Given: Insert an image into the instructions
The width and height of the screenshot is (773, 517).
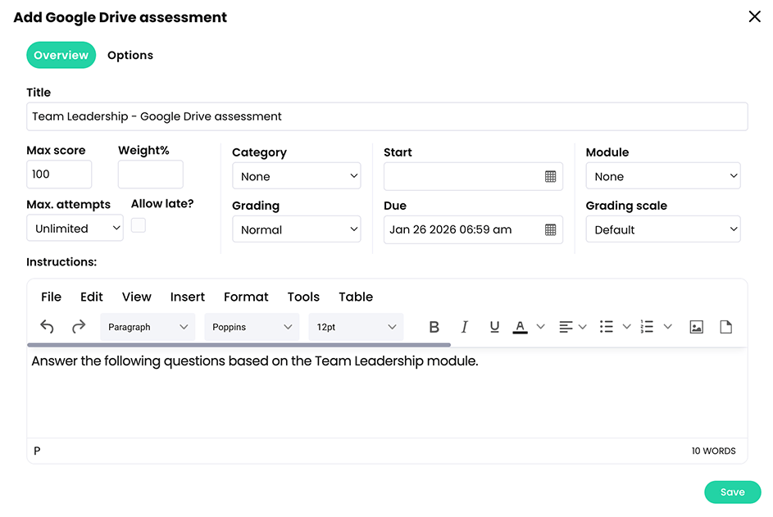Looking at the screenshot, I should [696, 326].
